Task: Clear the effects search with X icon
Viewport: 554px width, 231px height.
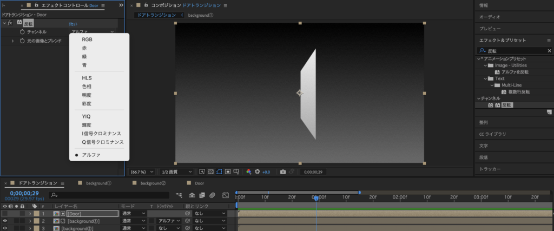Action: [x=549, y=51]
